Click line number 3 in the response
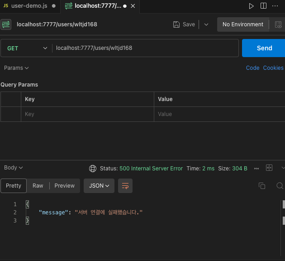 [15, 221]
